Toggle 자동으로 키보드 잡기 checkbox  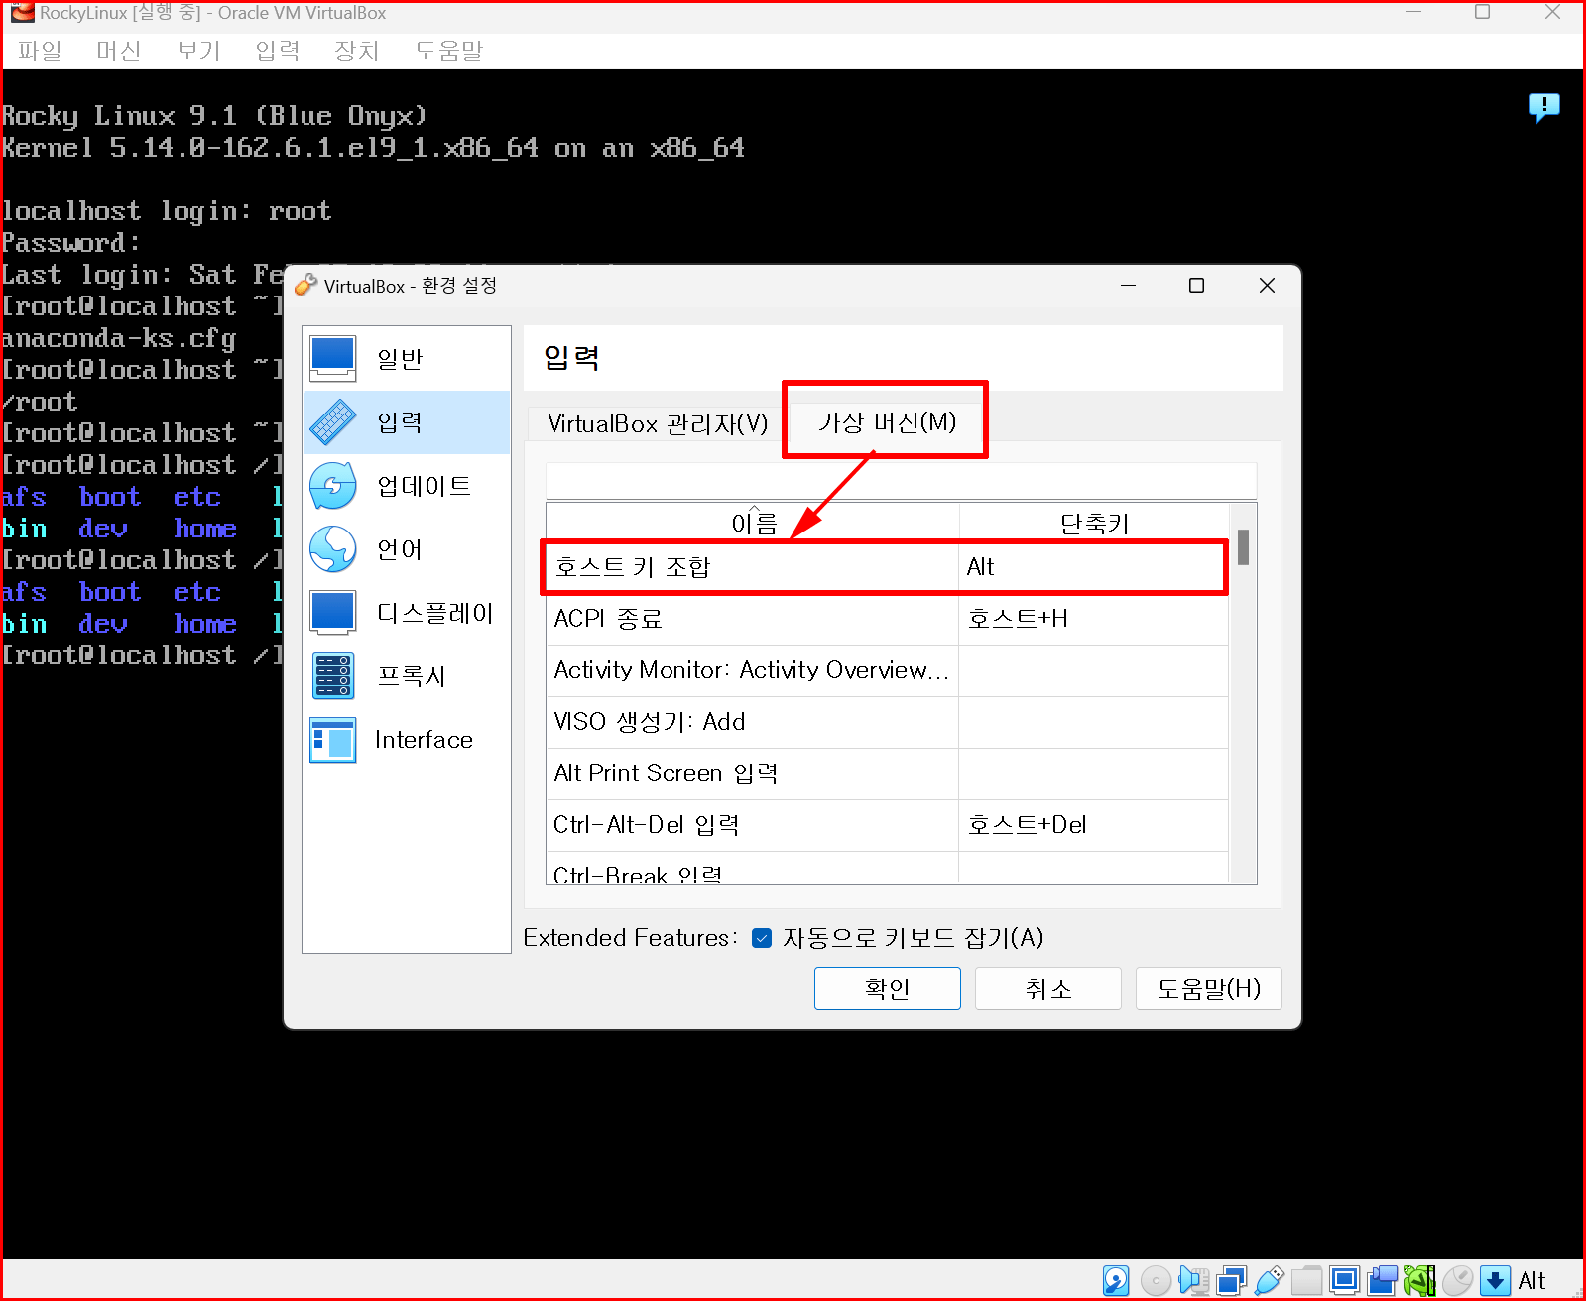pyautogui.click(x=762, y=938)
